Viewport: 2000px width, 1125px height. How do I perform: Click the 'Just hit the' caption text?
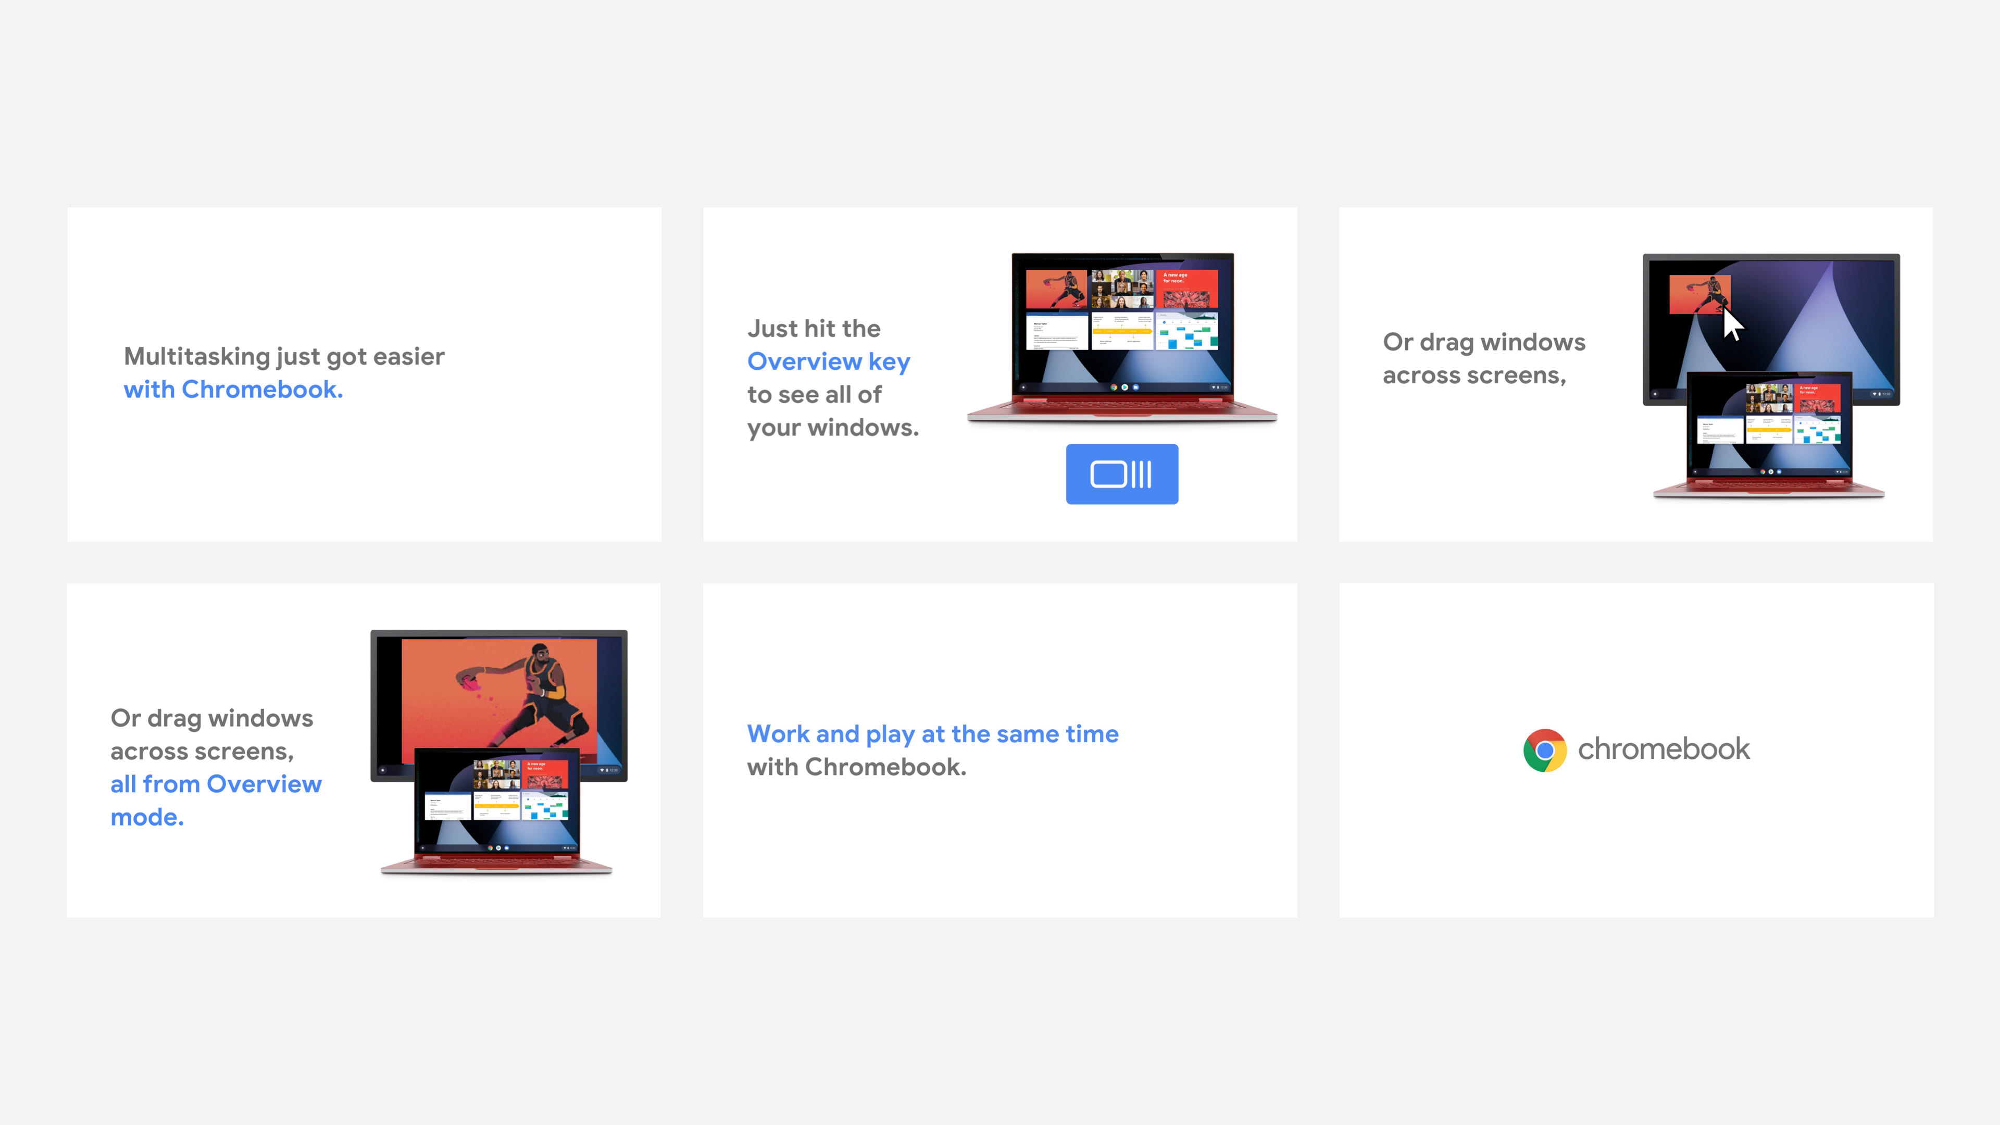[814, 329]
